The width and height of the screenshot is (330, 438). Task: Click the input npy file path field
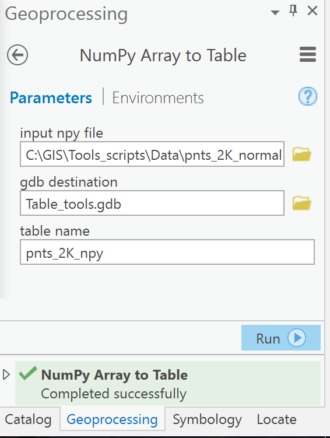[x=152, y=154]
